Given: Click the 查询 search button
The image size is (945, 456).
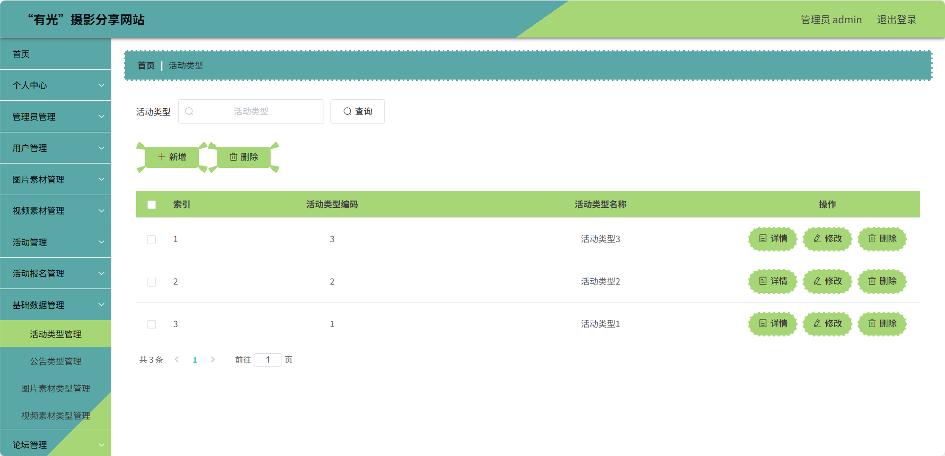Looking at the screenshot, I should (x=358, y=112).
